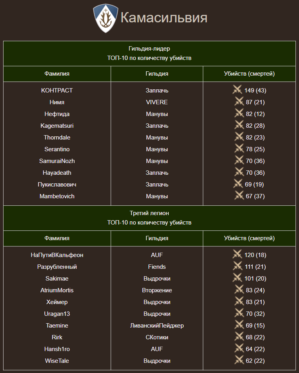Image resolution: width=299 pixels, height=373 pixels.
Task: Click swords icon beside 62 (22)
Action: (x=239, y=360)
